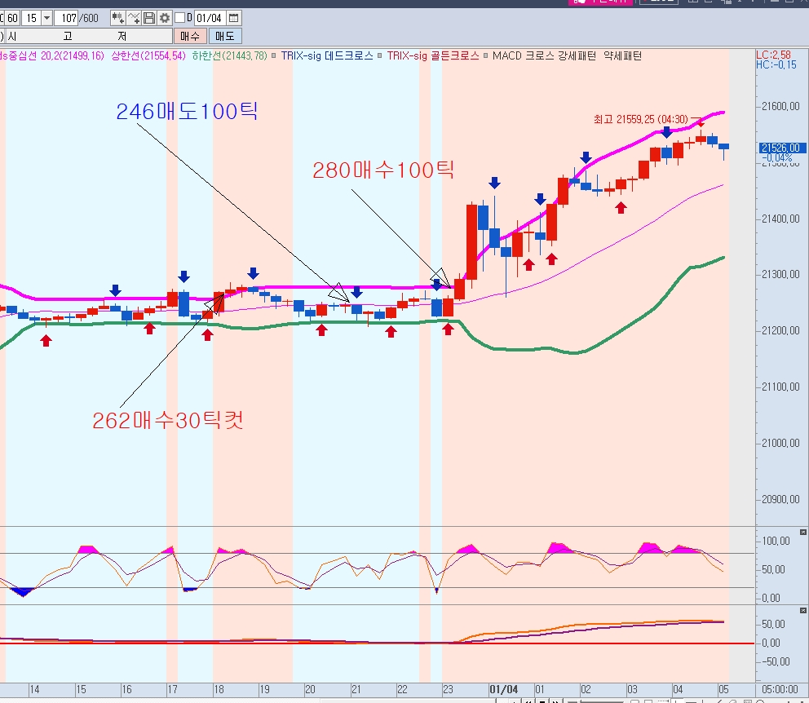
Task: Click the 60 period field
Action: 11,18
